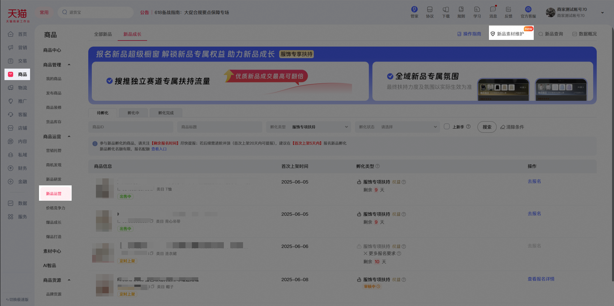The image size is (614, 306).
Task: Open the 孵化状态 dropdown
Action: coord(398,127)
